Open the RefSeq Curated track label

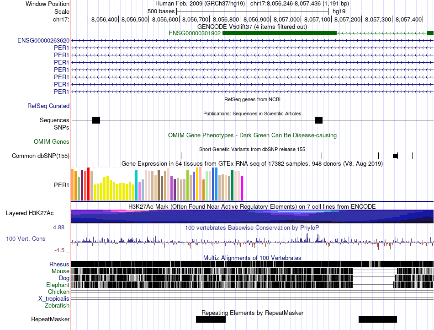coord(48,106)
